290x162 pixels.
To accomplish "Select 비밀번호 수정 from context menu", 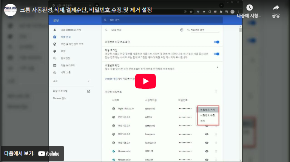I will coord(208,115).
